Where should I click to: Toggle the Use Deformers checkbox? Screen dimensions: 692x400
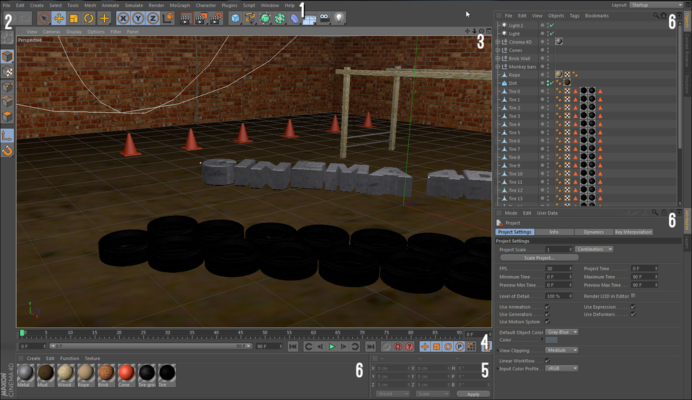[x=633, y=314]
